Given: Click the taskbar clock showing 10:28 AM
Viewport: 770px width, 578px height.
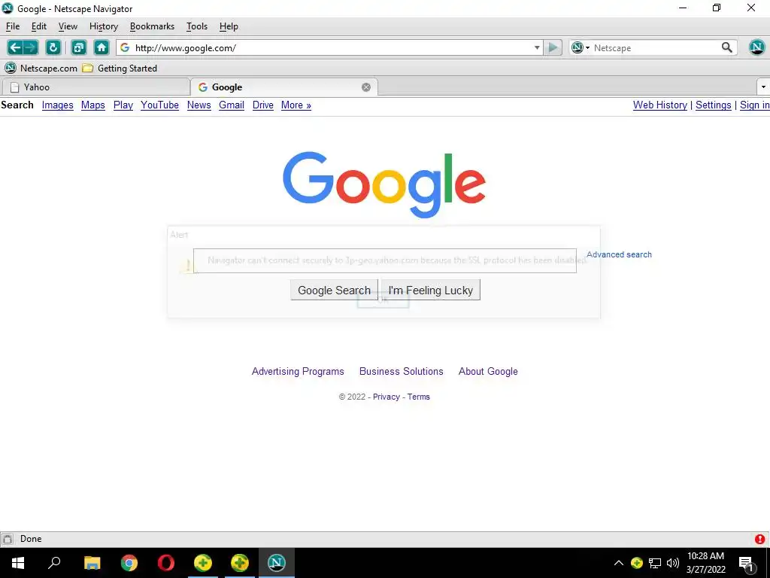Looking at the screenshot, I should click(x=705, y=563).
